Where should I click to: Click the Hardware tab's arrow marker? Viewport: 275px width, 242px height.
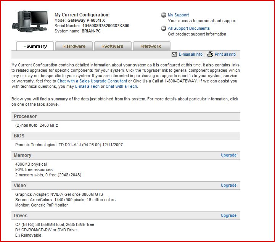coord(64,46)
